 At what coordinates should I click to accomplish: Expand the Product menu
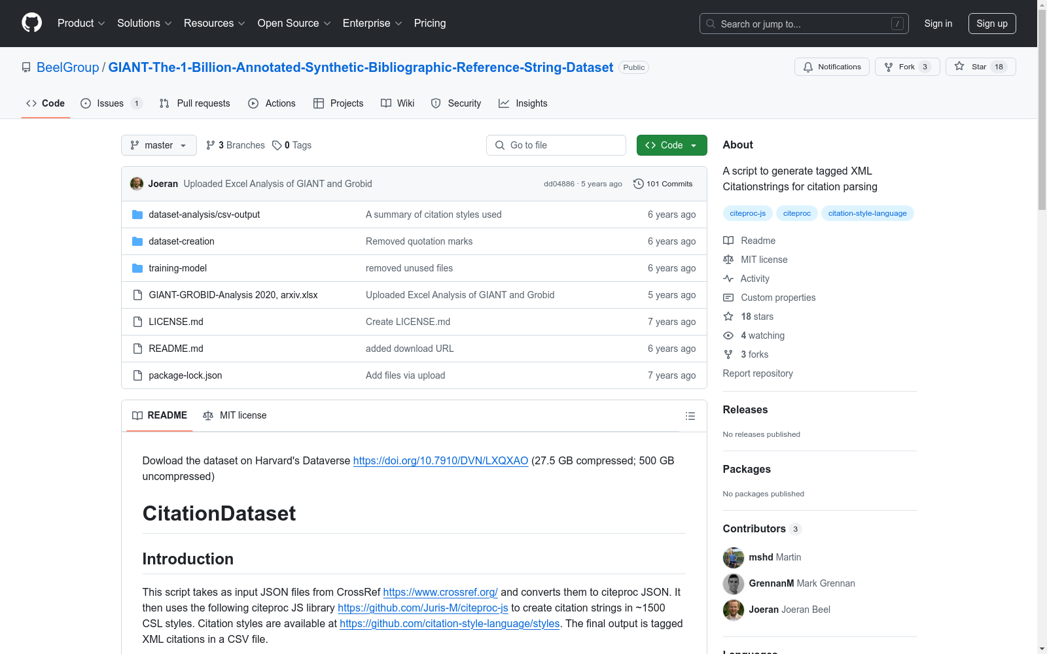(x=81, y=23)
